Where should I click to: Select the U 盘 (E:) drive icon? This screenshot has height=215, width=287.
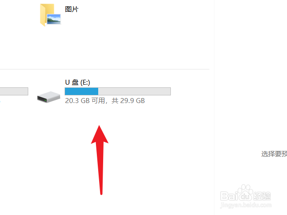coord(48,97)
